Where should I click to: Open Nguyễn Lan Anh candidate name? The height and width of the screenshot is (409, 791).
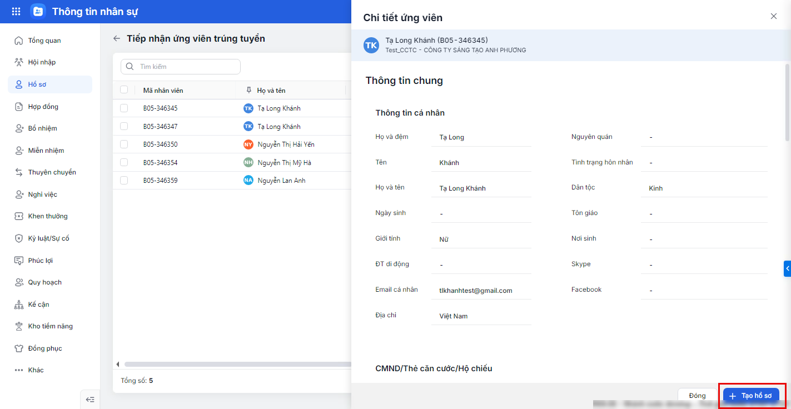(x=282, y=181)
